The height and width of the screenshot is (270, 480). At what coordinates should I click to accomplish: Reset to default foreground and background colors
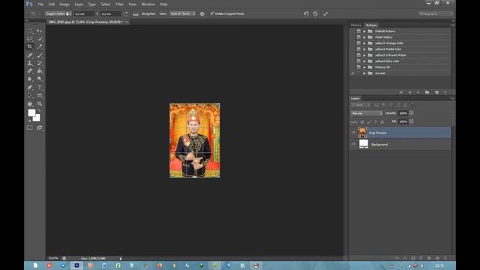[30, 120]
